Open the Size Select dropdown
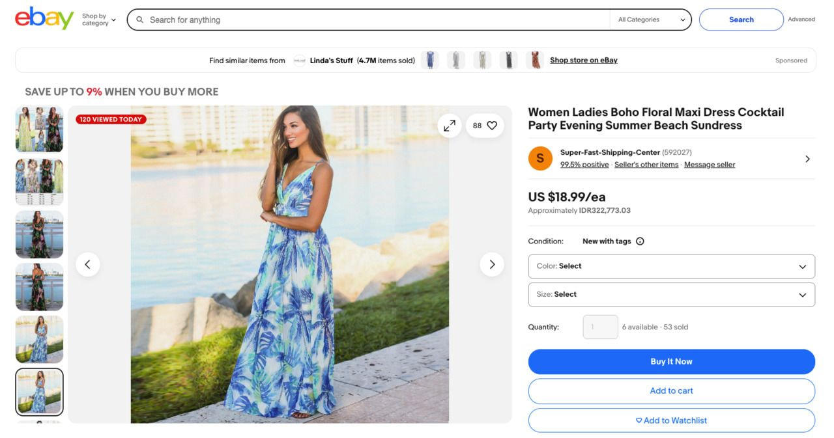Screen dimensions: 834x438 coord(671,294)
